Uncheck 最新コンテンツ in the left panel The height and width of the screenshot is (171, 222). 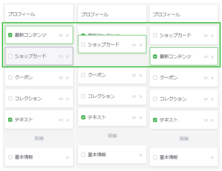click(10, 35)
